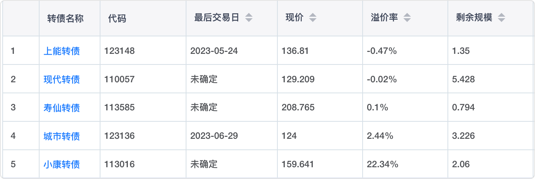Click the 代码 column header
This screenshot has height=179, width=535.
[117, 18]
